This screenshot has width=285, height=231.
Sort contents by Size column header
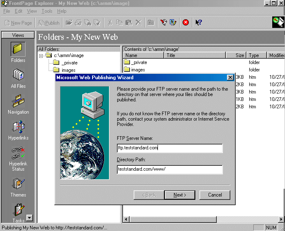point(236,55)
